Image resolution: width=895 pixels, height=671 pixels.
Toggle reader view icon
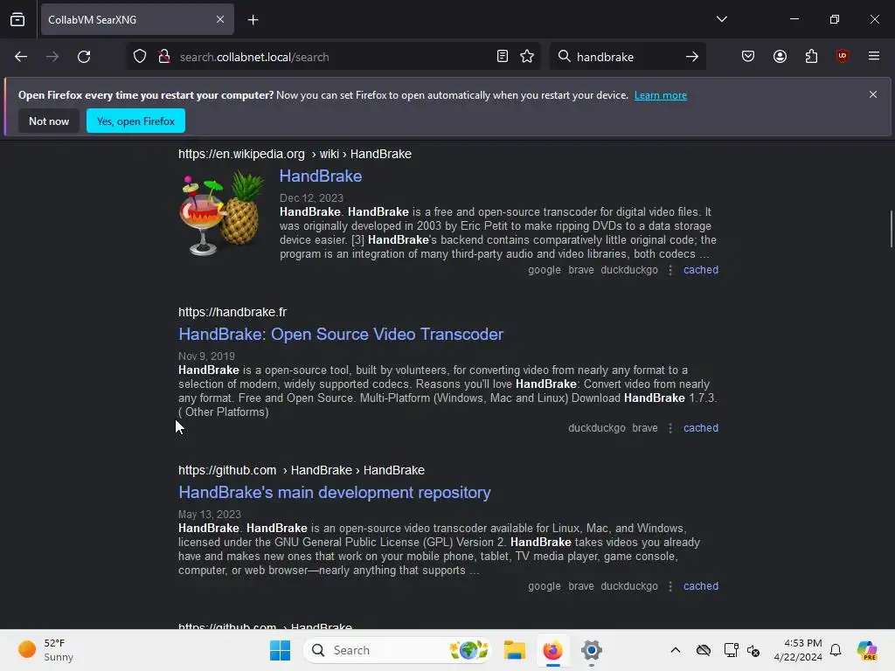point(503,57)
